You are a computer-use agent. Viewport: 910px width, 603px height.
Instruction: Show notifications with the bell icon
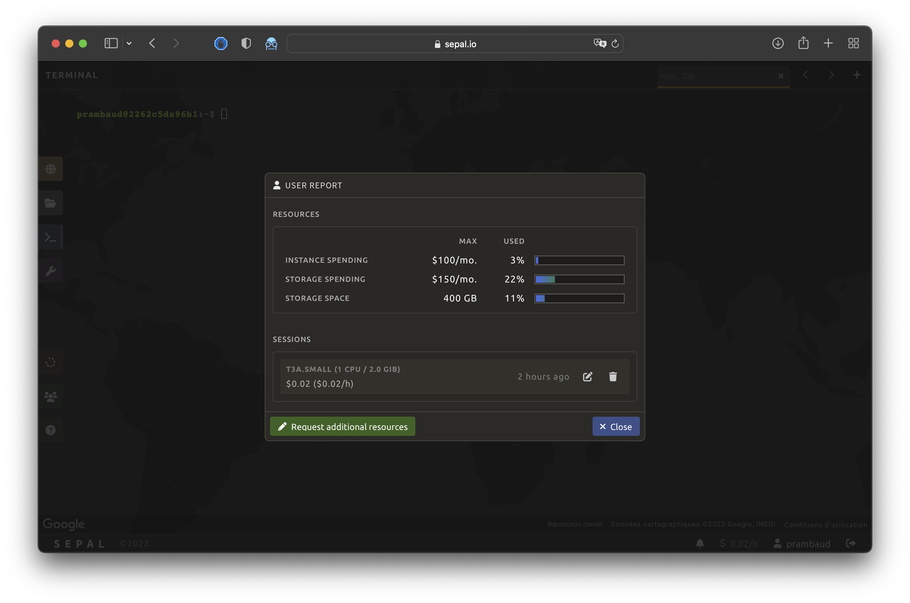coord(700,543)
